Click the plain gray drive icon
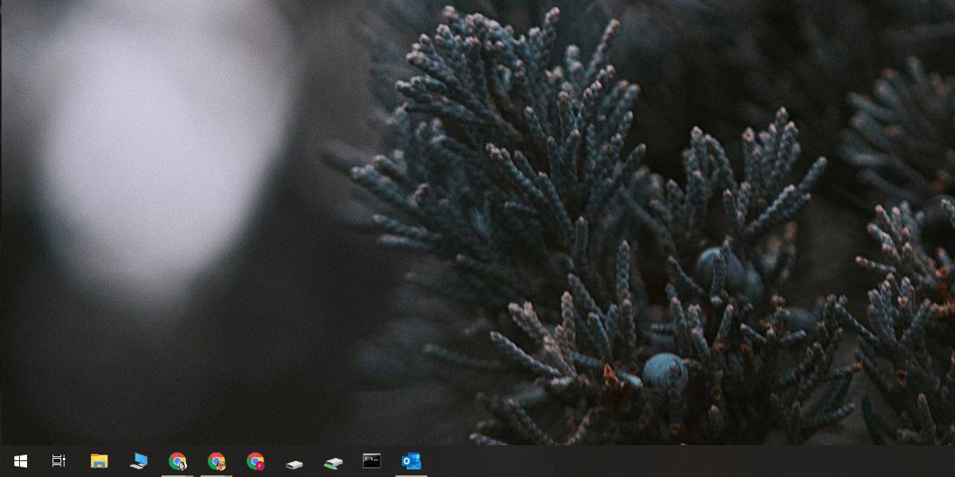This screenshot has width=955, height=477. [294, 463]
